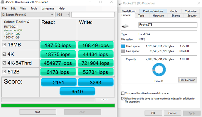This screenshot has width=202, height=117.
Task: Click the 16MB write result 168.49 iops
Action: 95,45
